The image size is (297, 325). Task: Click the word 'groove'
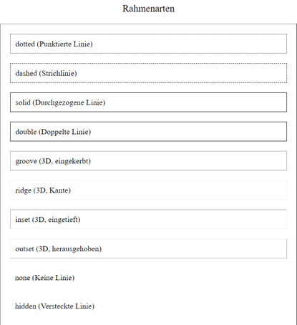click(x=26, y=162)
